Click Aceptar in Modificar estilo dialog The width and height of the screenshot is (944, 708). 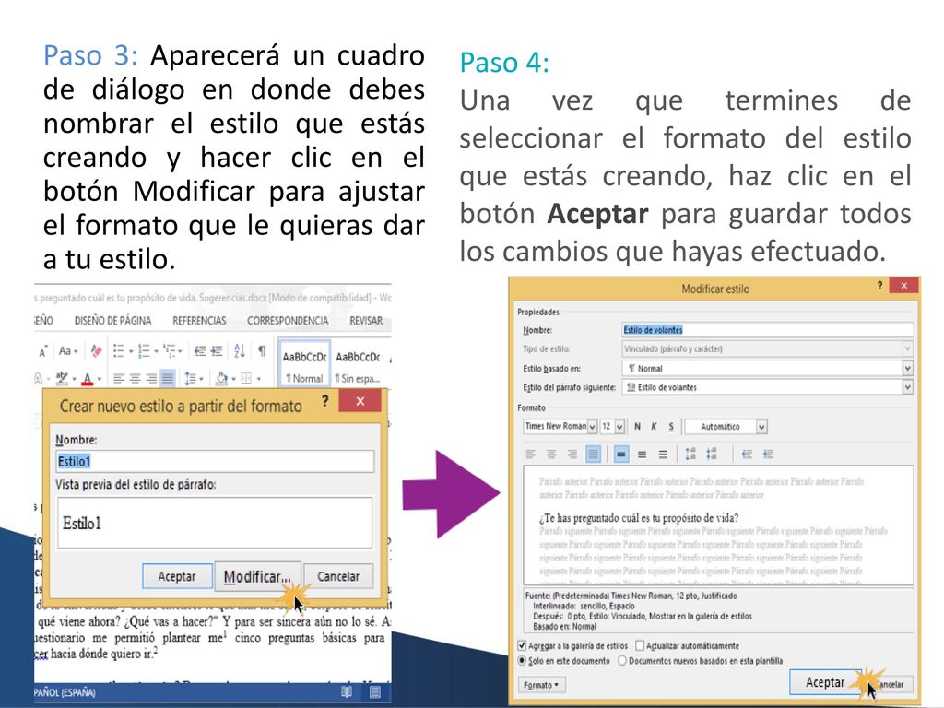(825, 682)
